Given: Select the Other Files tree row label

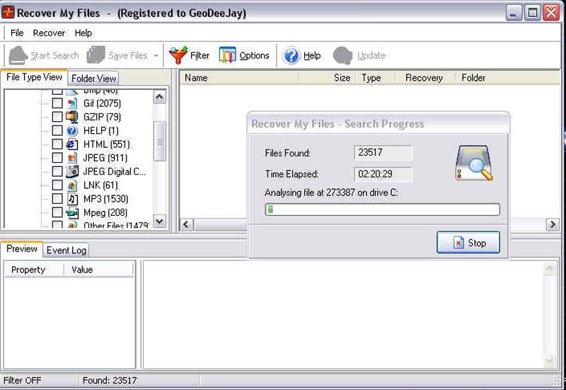Looking at the screenshot, I should tap(116, 225).
